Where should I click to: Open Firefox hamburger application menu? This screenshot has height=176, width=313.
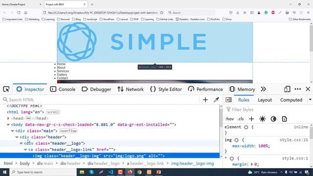(x=309, y=13)
